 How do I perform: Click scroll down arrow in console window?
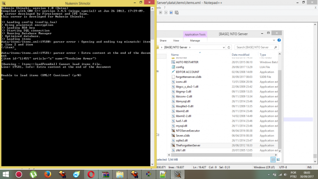click(152, 164)
